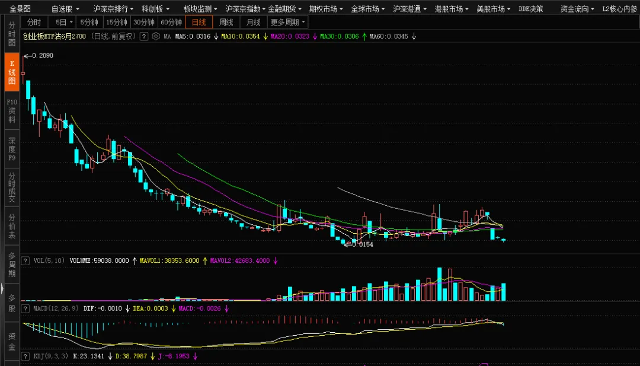640x366 pixels.
Task: Click the MACD(12,26,9) indicator label
Action: click(x=56, y=308)
